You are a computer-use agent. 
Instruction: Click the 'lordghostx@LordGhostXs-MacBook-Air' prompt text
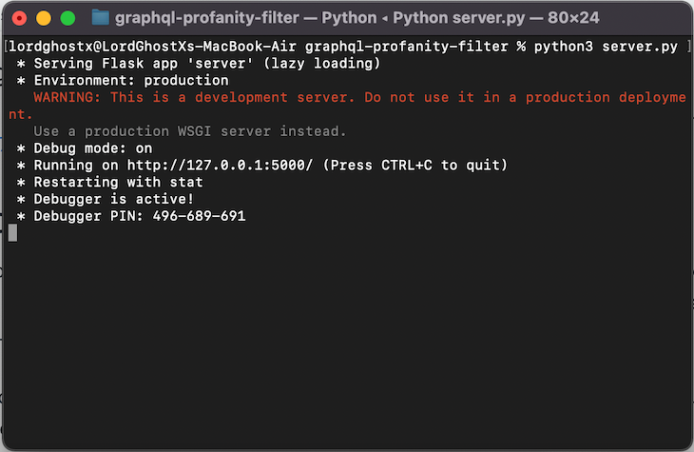(x=152, y=47)
